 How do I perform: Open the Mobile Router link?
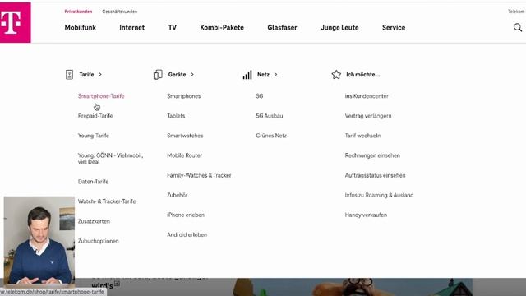[184, 155]
